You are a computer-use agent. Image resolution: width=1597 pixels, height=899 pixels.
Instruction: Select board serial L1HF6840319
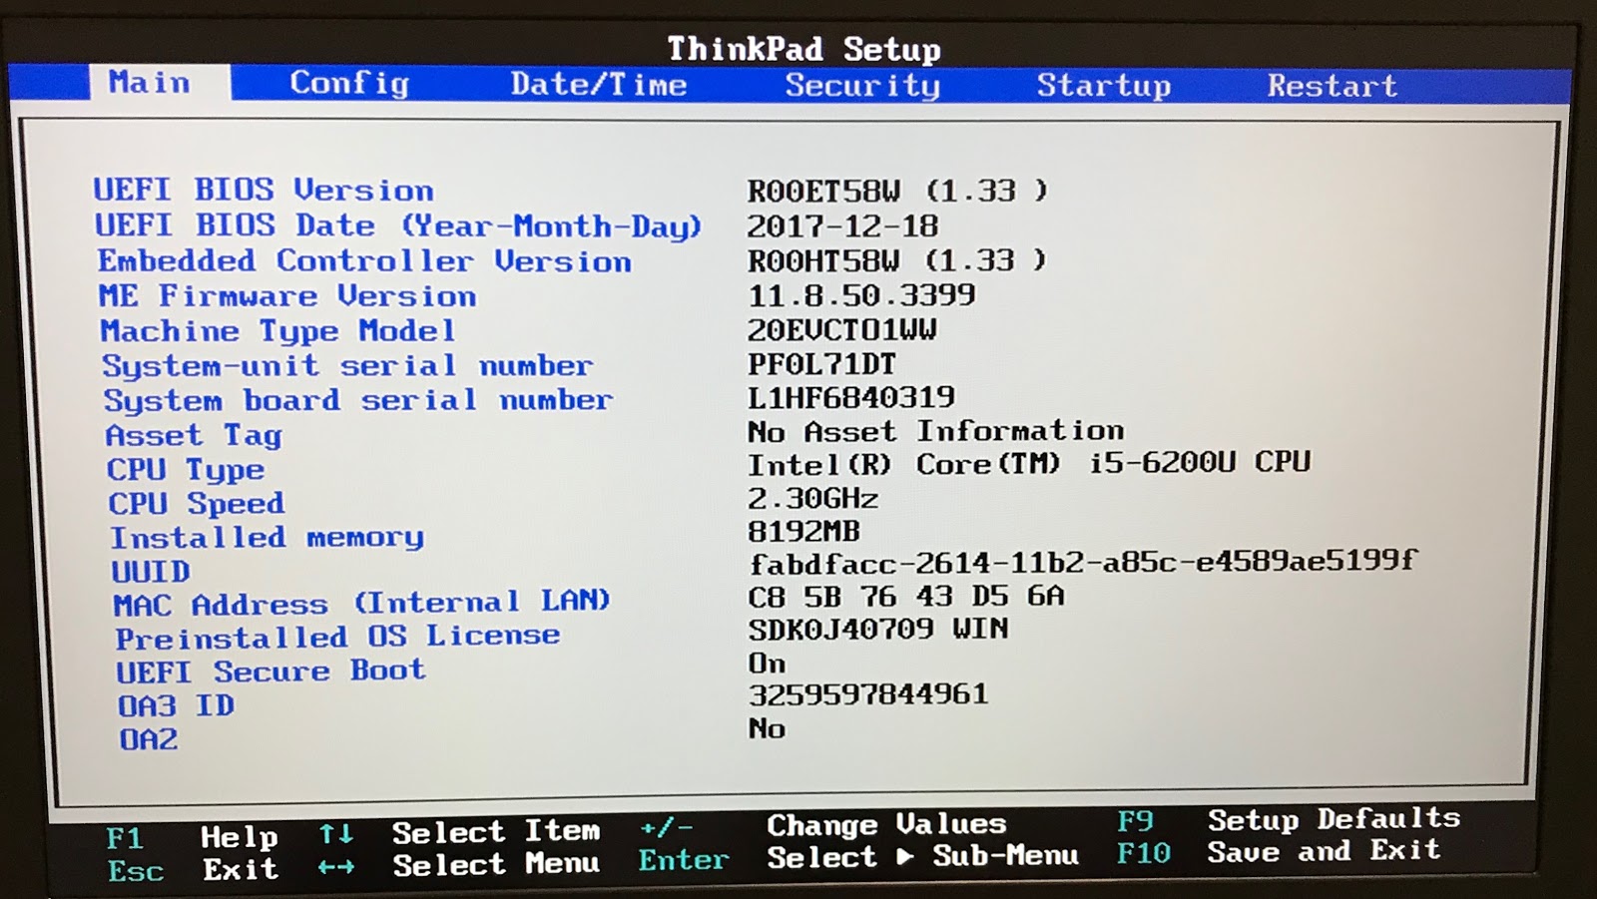[851, 397]
